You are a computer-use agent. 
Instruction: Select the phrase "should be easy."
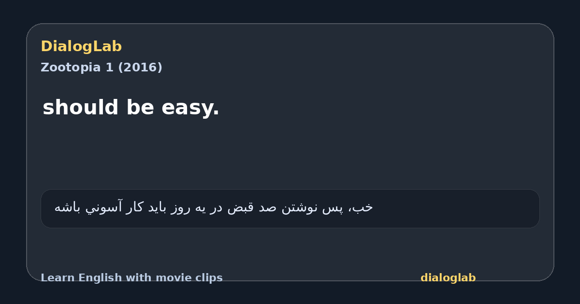(131, 108)
